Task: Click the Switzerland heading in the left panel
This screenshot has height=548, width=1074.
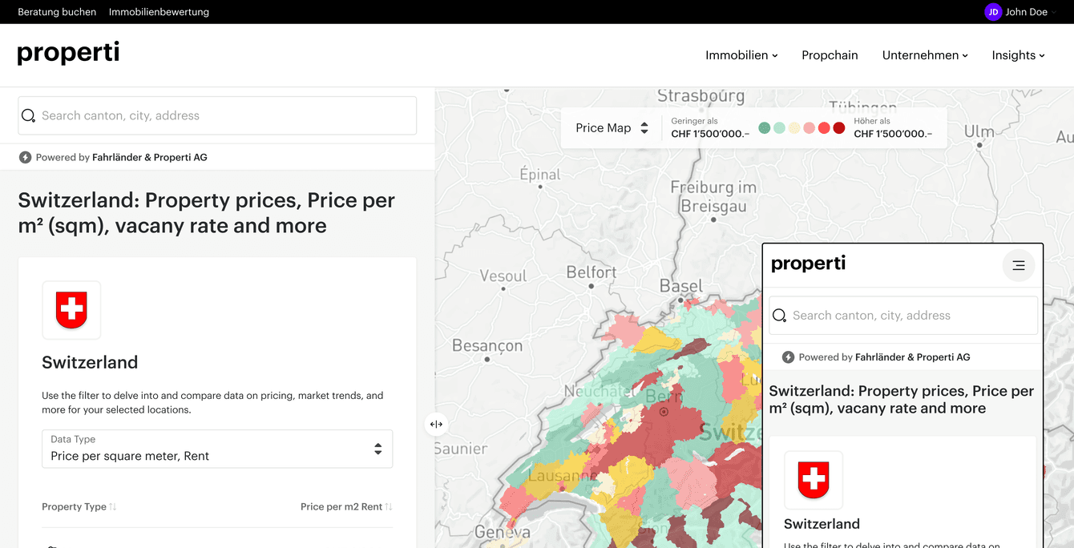Action: 90,362
